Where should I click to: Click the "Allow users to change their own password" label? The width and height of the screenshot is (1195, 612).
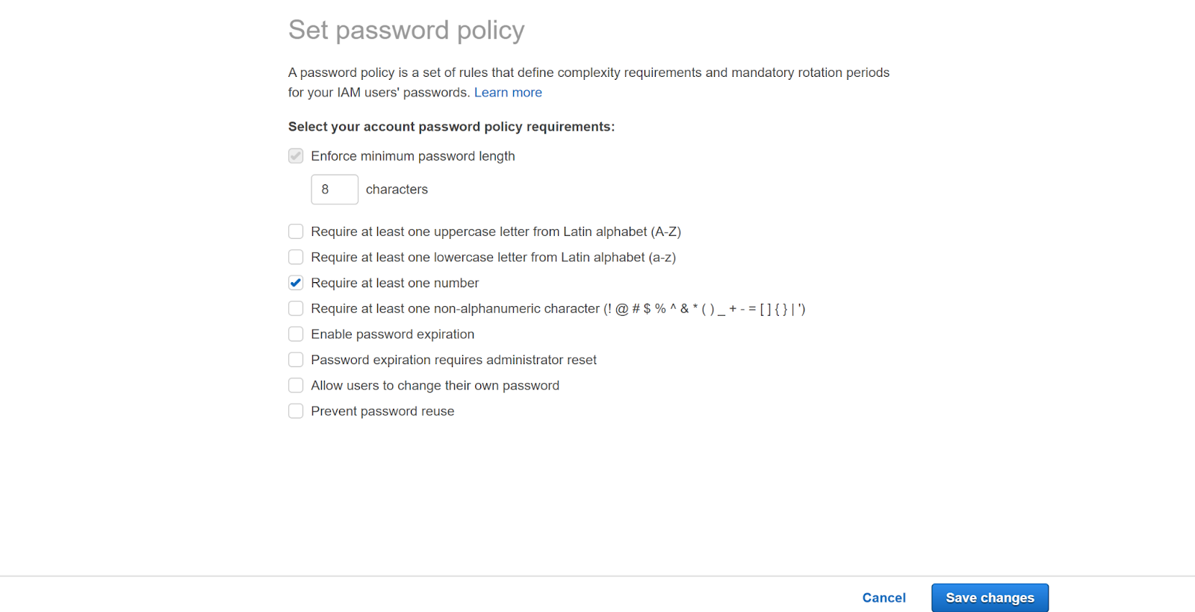tap(435, 386)
